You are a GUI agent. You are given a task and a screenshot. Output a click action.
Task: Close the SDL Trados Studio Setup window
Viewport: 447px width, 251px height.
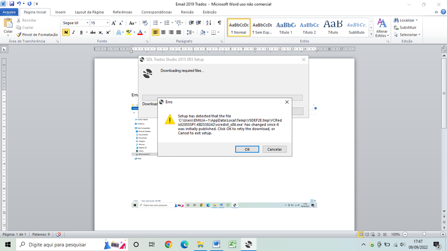coord(304,59)
